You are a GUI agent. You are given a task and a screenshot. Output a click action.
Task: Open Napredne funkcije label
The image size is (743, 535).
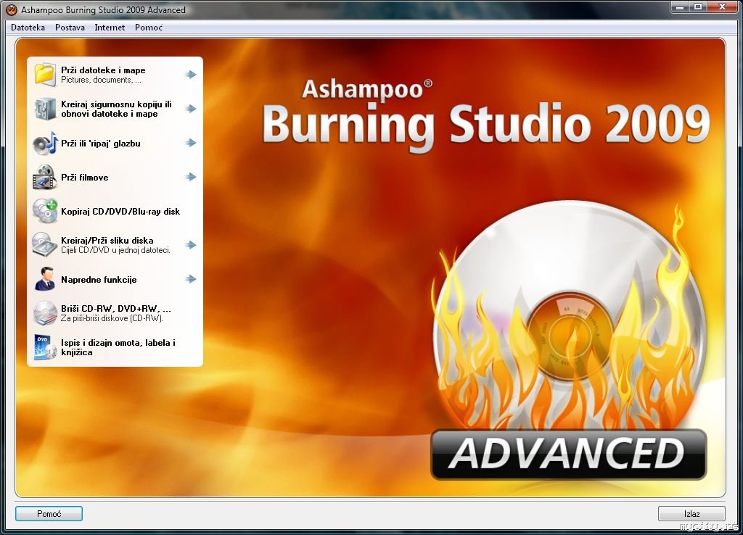(x=99, y=280)
